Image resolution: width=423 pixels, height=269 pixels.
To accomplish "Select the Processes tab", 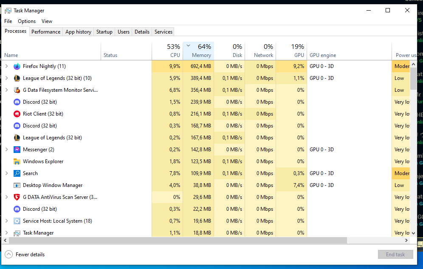I will 15,31.
